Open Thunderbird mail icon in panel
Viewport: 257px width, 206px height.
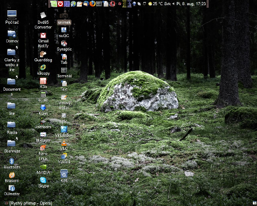coord(86,4)
